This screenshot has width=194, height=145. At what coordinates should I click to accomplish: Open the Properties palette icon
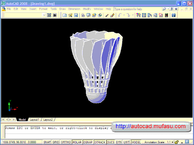[139, 15]
